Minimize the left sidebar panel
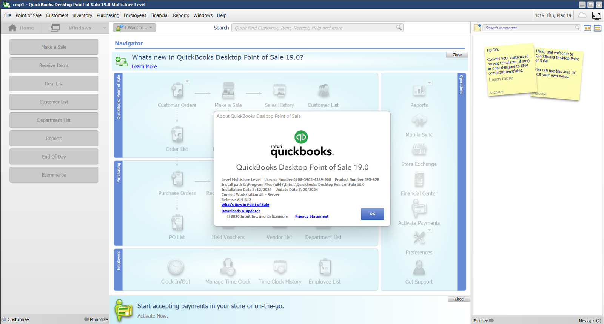The image size is (604, 324). (96, 319)
